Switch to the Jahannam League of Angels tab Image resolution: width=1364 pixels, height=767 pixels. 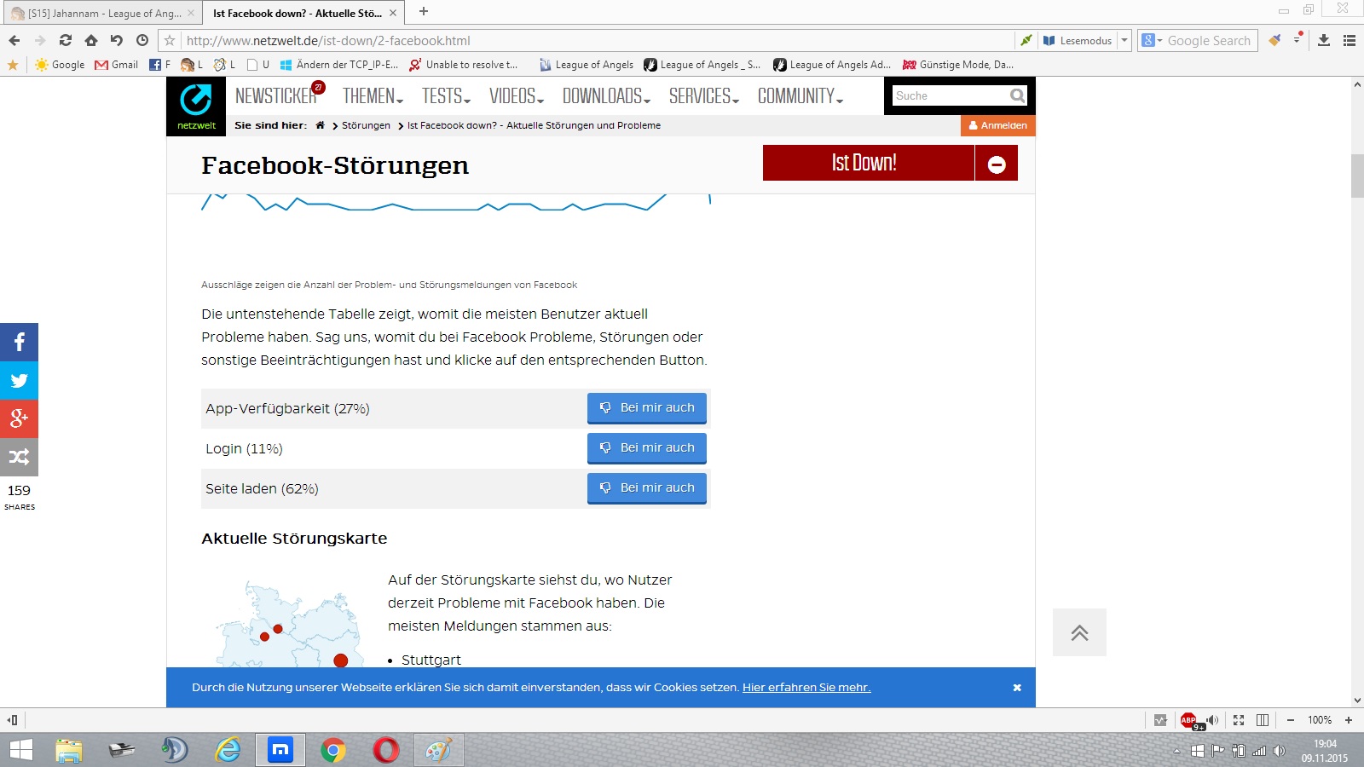click(102, 13)
